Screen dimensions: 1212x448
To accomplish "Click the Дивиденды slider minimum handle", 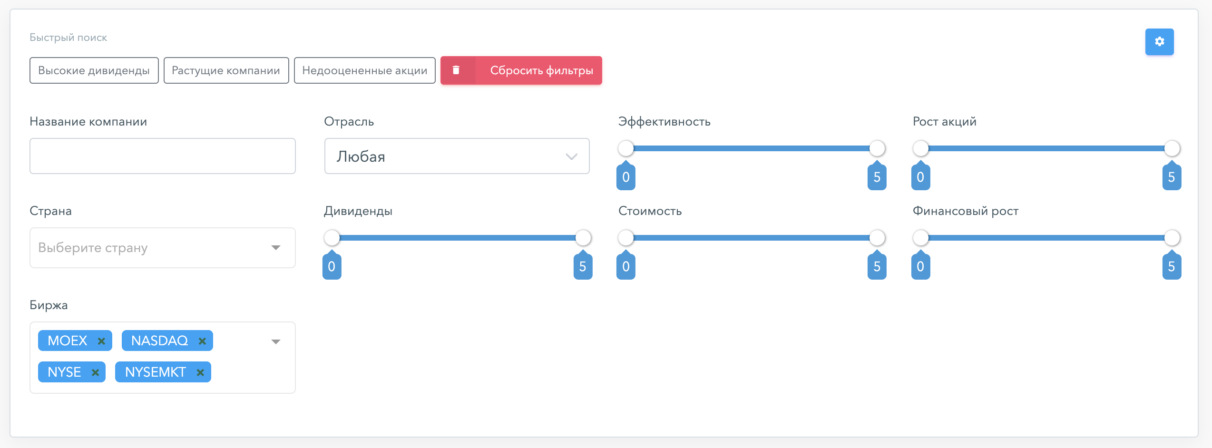I will (332, 238).
